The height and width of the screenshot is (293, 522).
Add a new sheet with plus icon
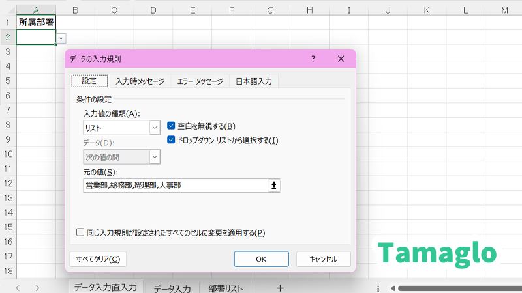tap(280, 288)
